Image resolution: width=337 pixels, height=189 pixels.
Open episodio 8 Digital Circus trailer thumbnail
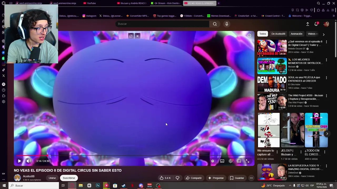pyautogui.click(x=272, y=48)
